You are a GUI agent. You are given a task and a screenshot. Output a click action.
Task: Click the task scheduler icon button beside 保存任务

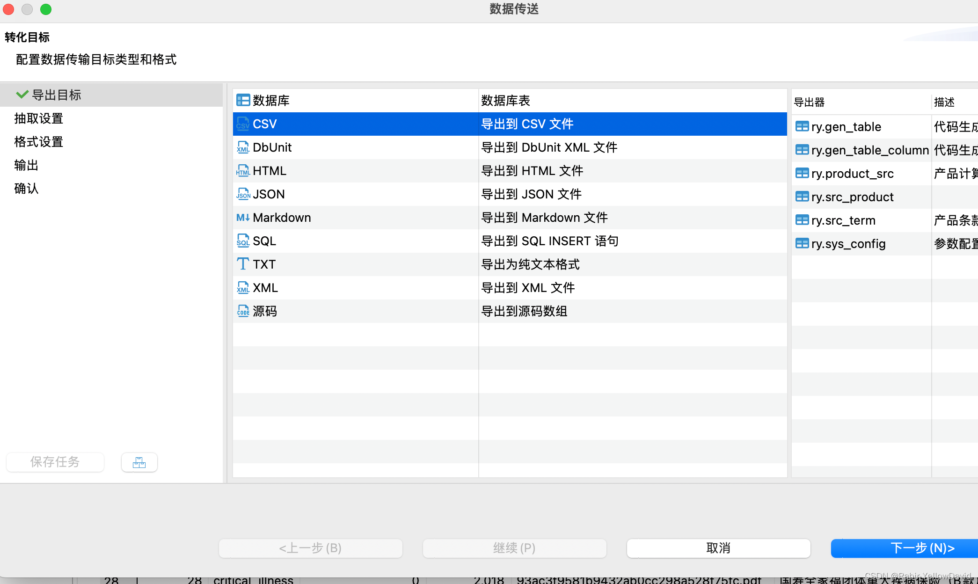tap(139, 462)
